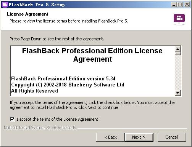Viewport: 192px width, 147px height.
Task: Click the 'All Rights Reserved' line
Action: 34,91
